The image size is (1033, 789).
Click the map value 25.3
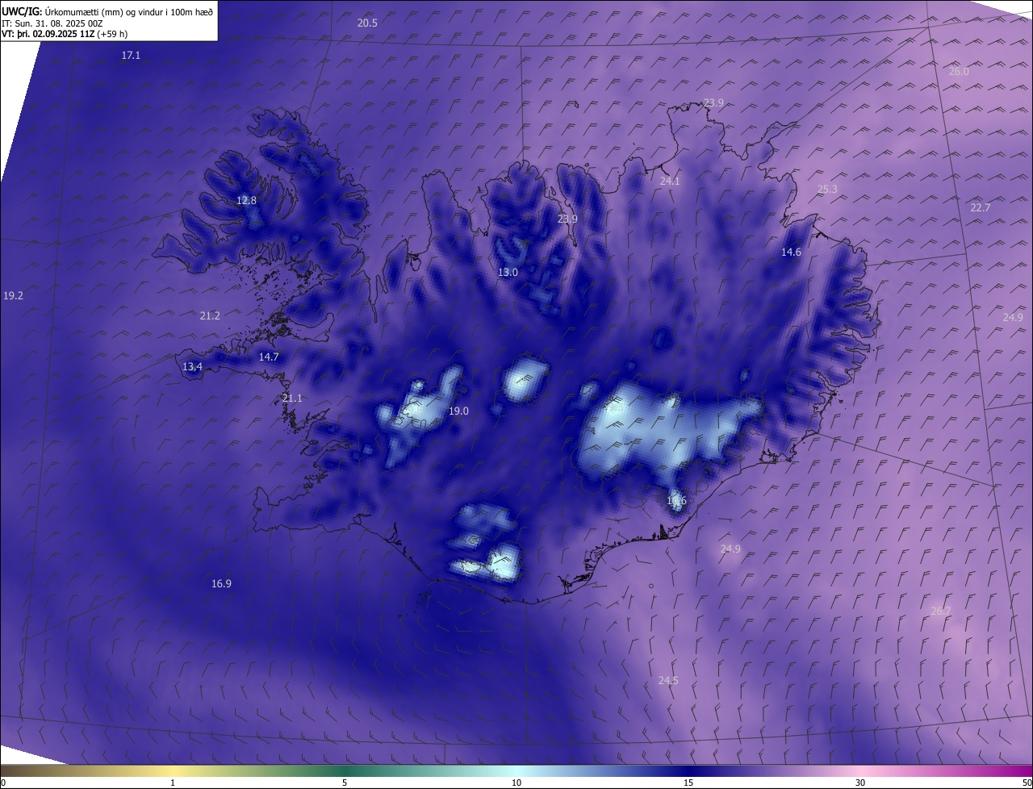tap(827, 190)
